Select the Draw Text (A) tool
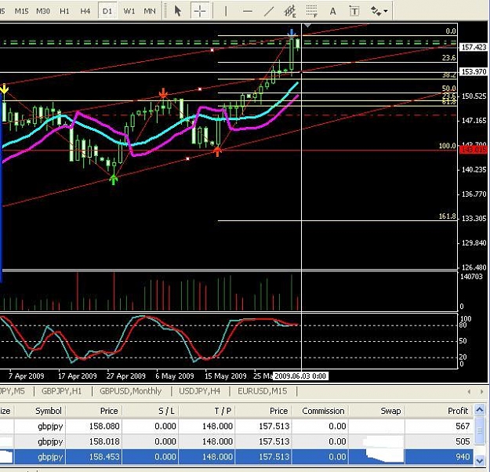 [x=333, y=12]
